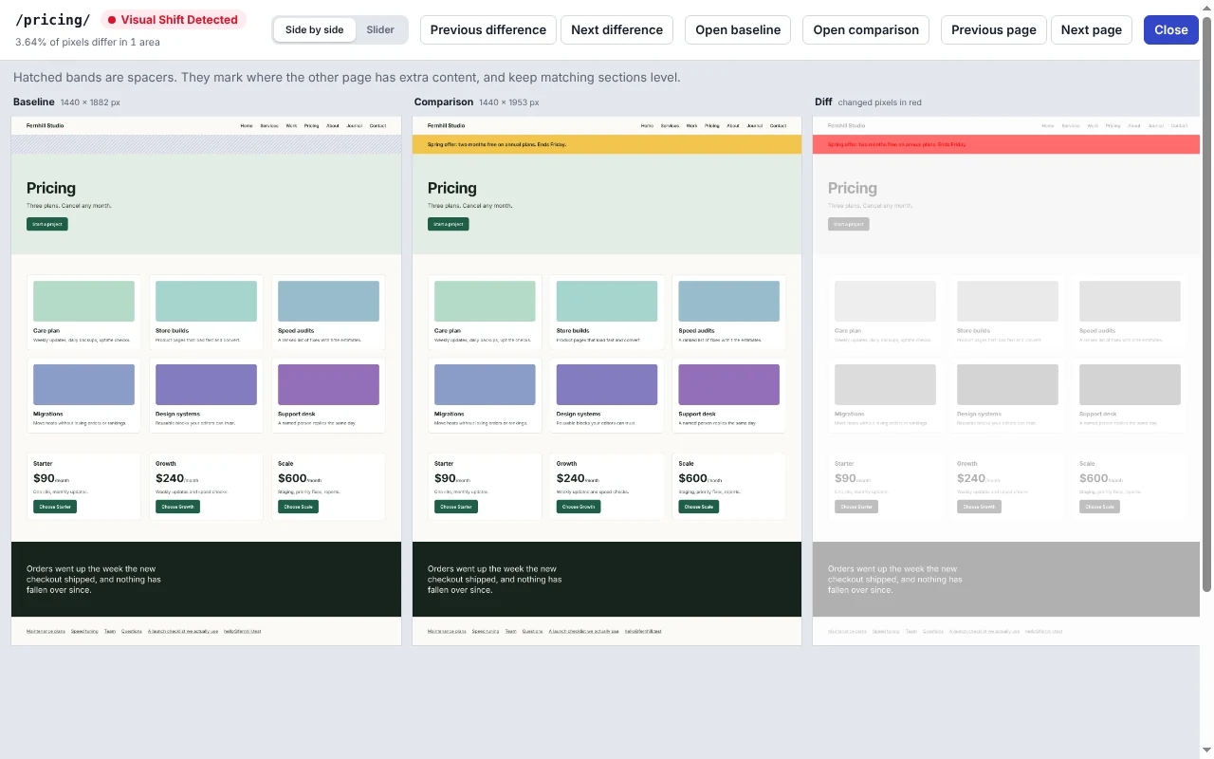The height and width of the screenshot is (759, 1214).
Task: Go to Previous difference
Action: click(x=488, y=29)
